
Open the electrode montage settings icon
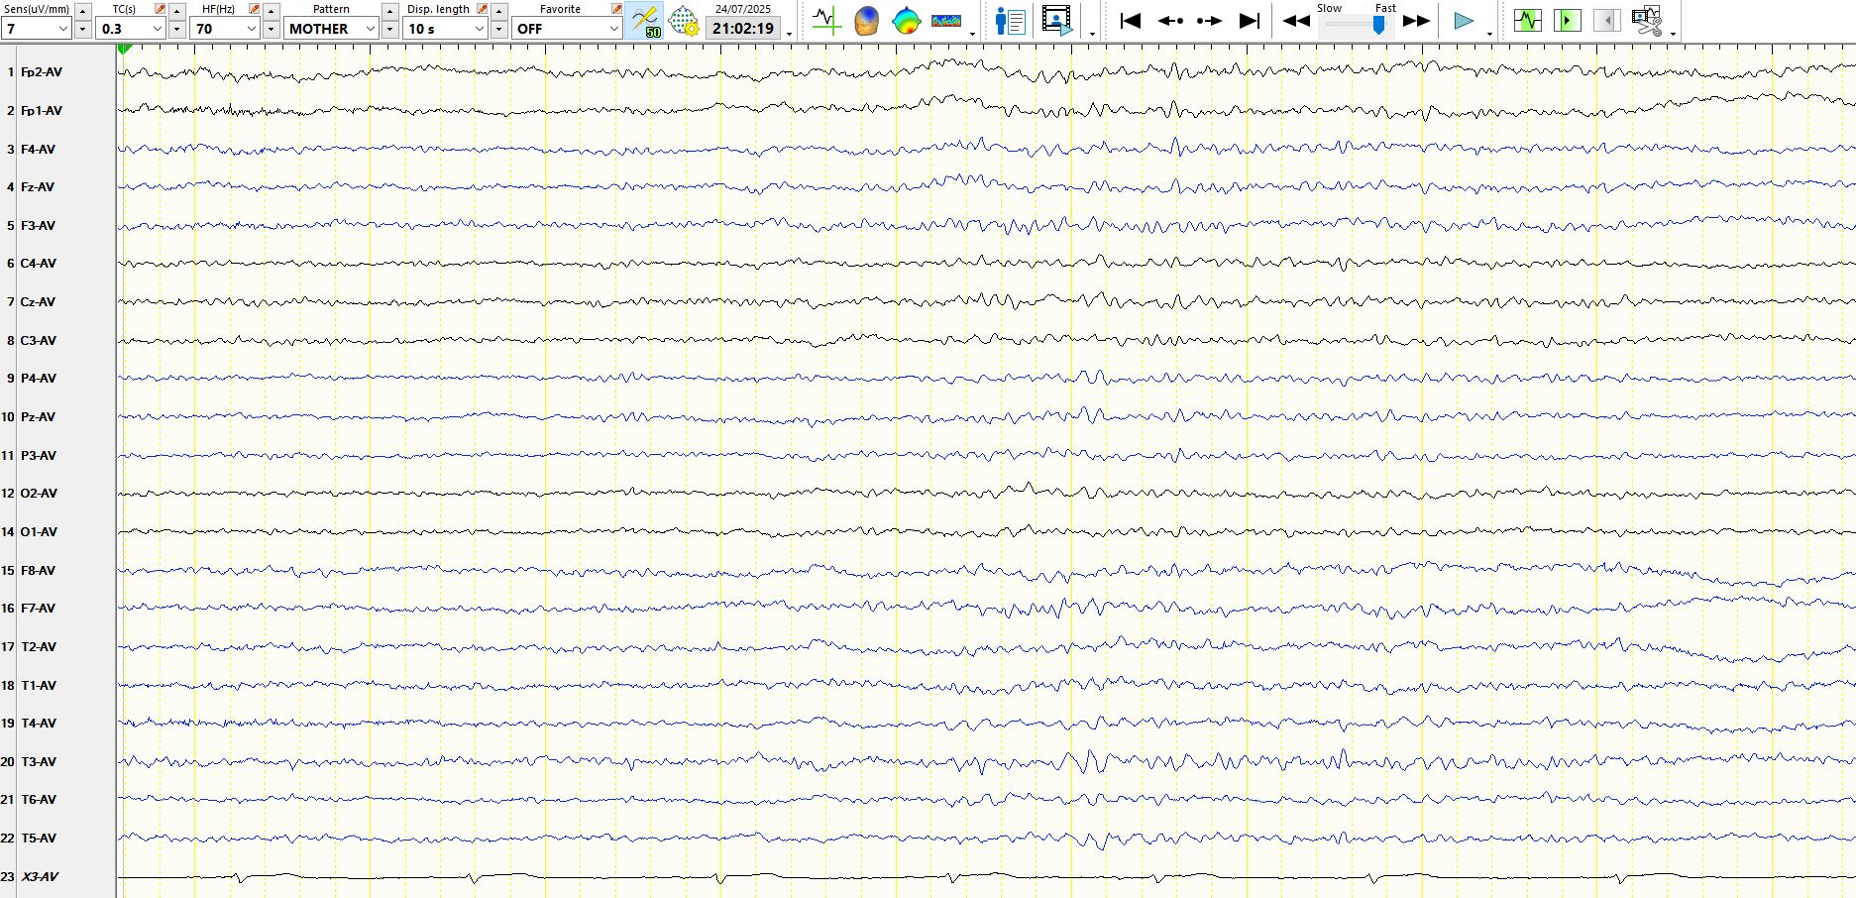coord(684,21)
